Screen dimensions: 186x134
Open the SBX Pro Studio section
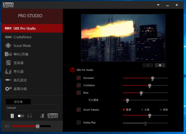[32, 28]
